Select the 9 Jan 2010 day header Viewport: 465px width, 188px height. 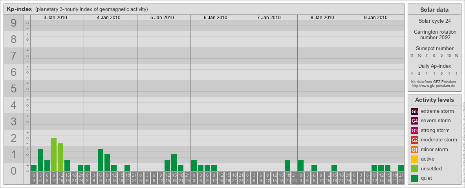coord(375,18)
